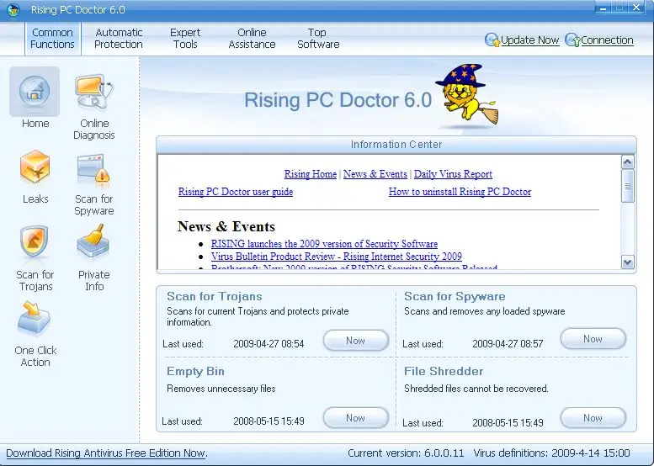
Task: Open the Top Software tab
Action: 318,39
